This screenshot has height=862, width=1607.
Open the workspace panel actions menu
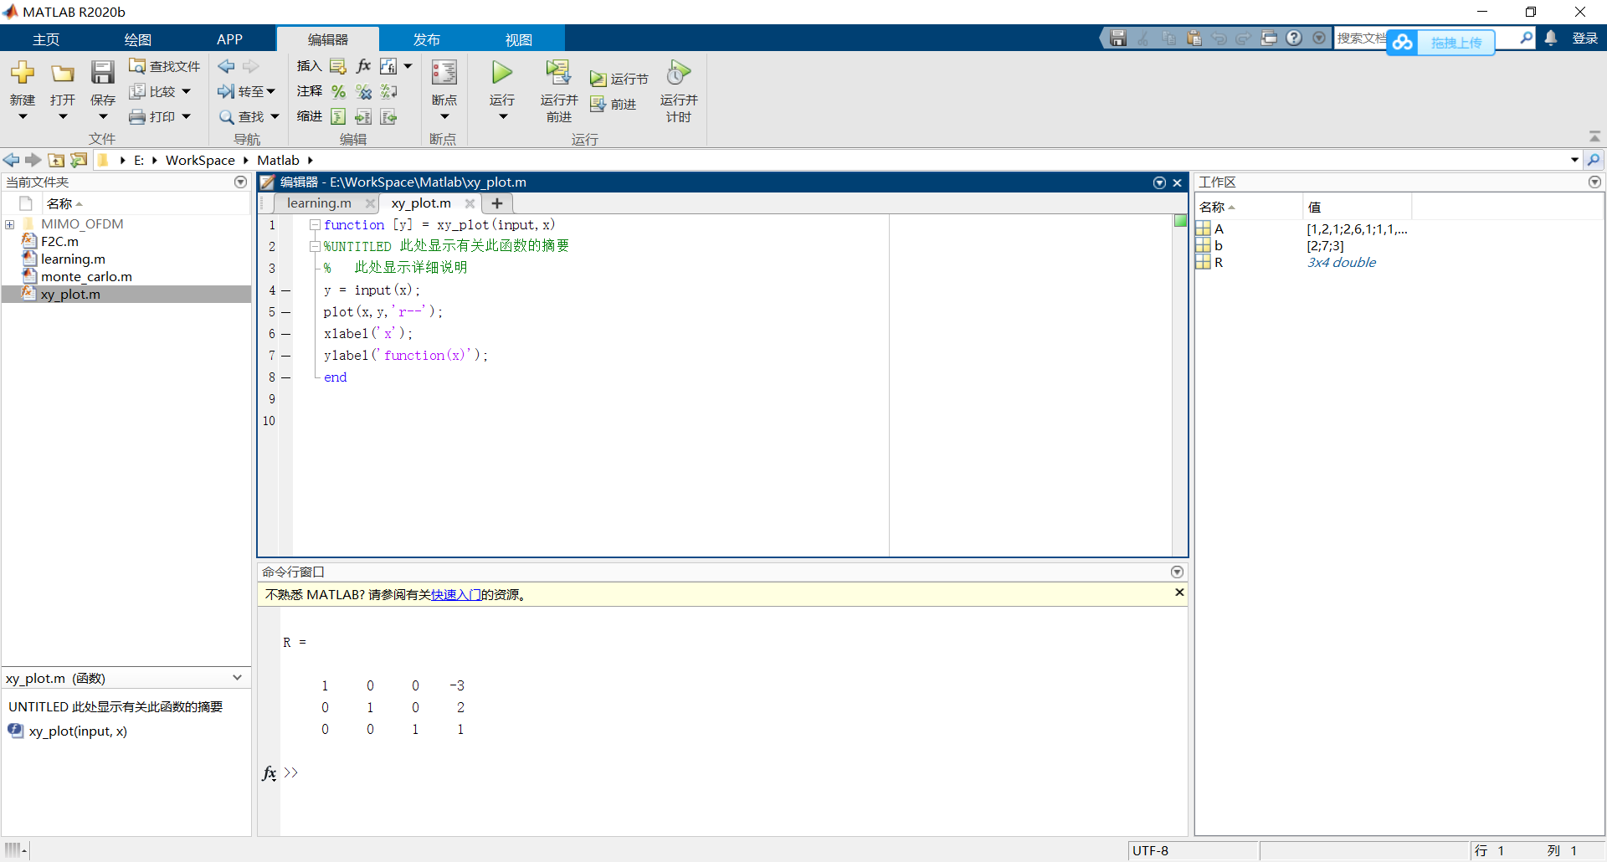tap(1594, 182)
